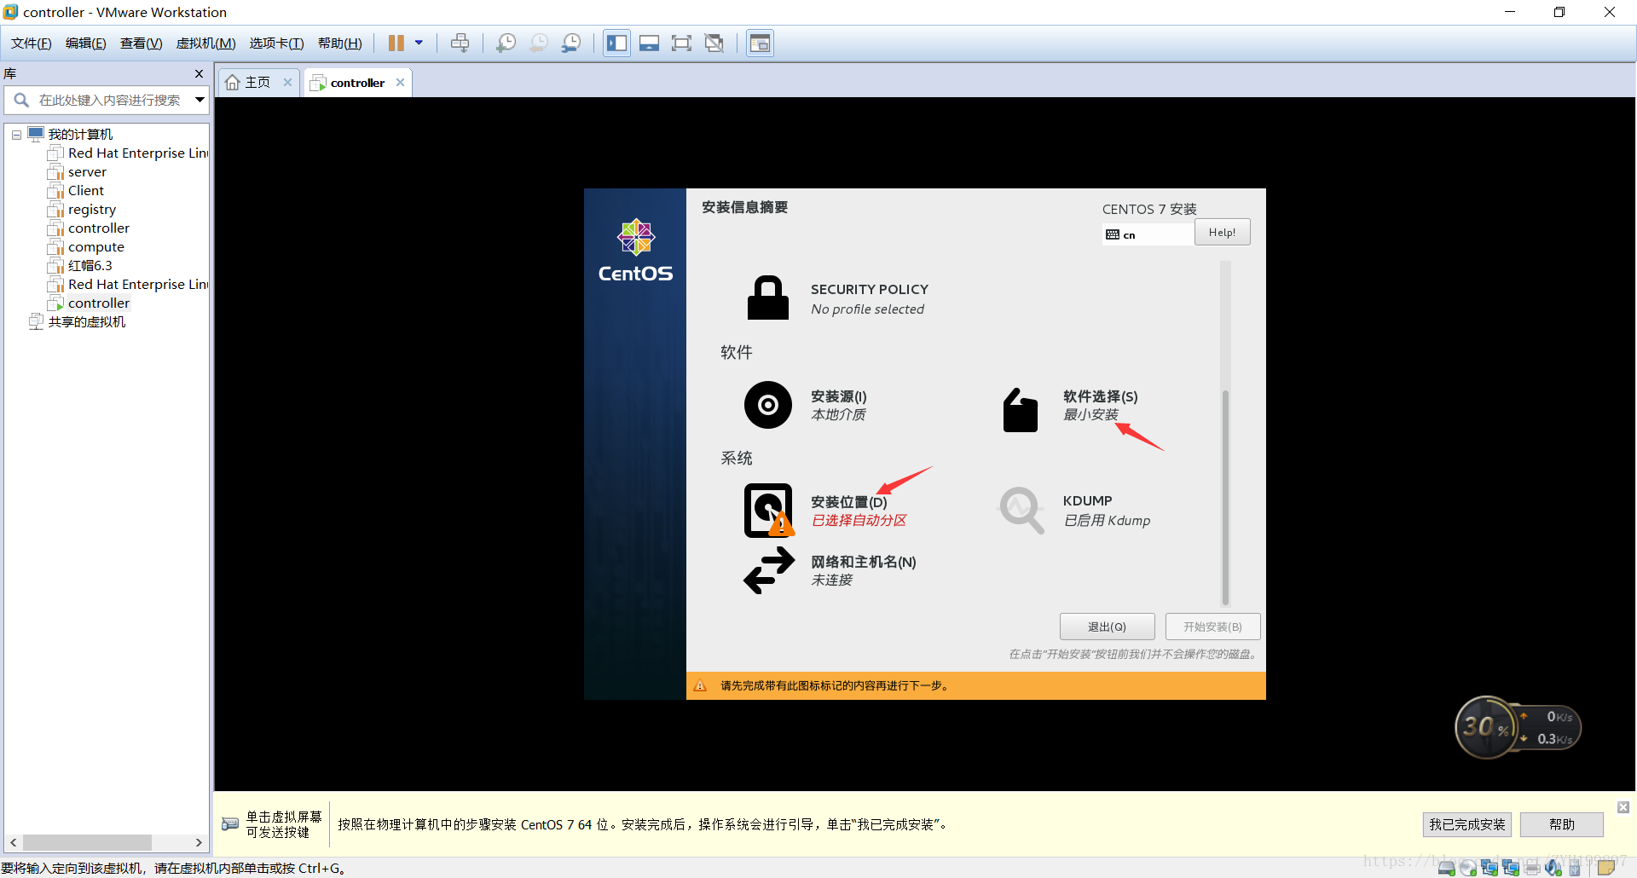Open the 帮助(H) menu

pyautogui.click(x=340, y=43)
